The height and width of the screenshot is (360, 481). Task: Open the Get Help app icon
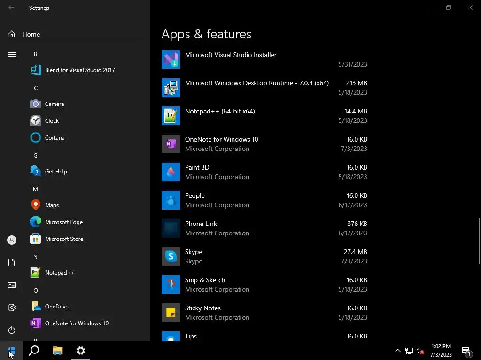point(36,172)
